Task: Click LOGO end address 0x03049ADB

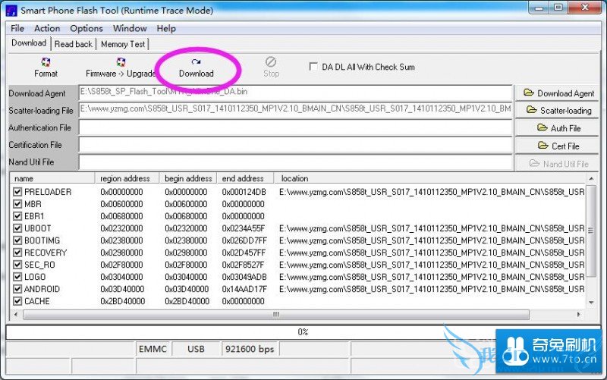Action: point(244,277)
